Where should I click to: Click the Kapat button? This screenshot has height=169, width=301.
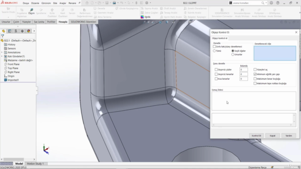coord(272,136)
